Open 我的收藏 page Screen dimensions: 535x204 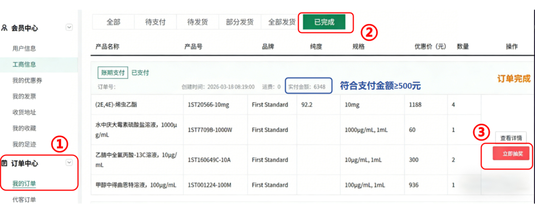24,129
